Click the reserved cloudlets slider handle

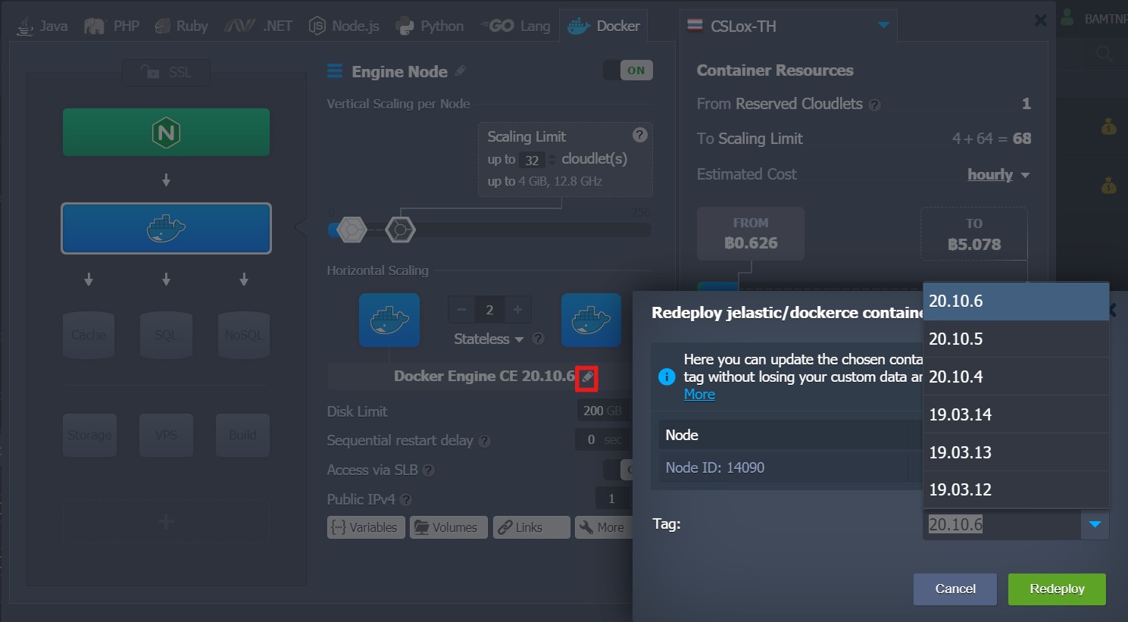pyautogui.click(x=352, y=229)
